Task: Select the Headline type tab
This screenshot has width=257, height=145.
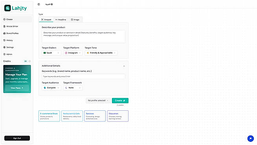Action: click(61, 20)
